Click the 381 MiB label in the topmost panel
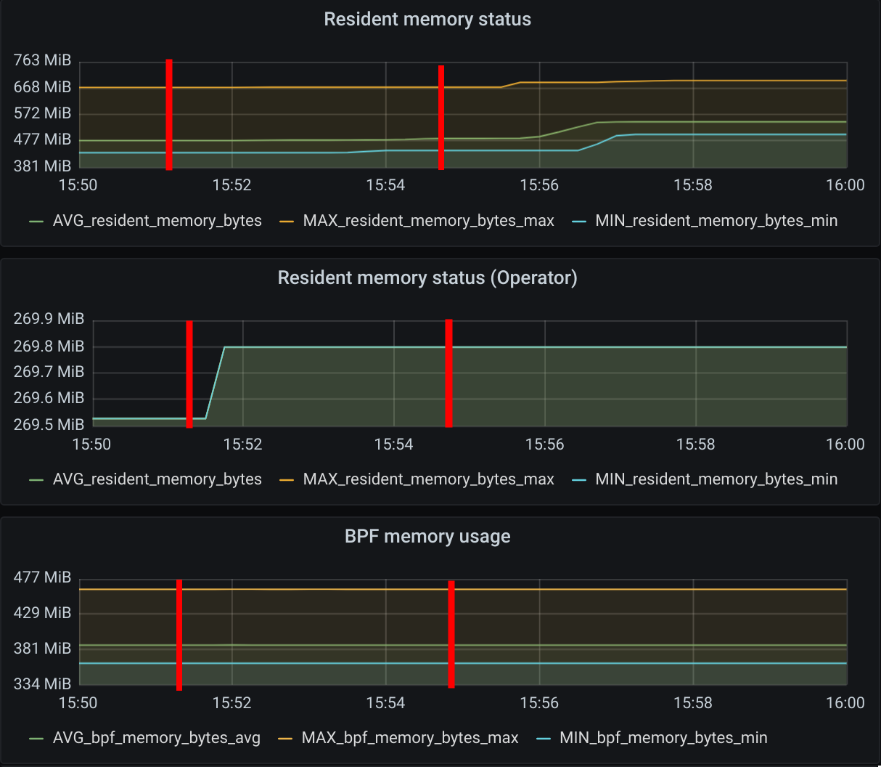 click(x=43, y=166)
